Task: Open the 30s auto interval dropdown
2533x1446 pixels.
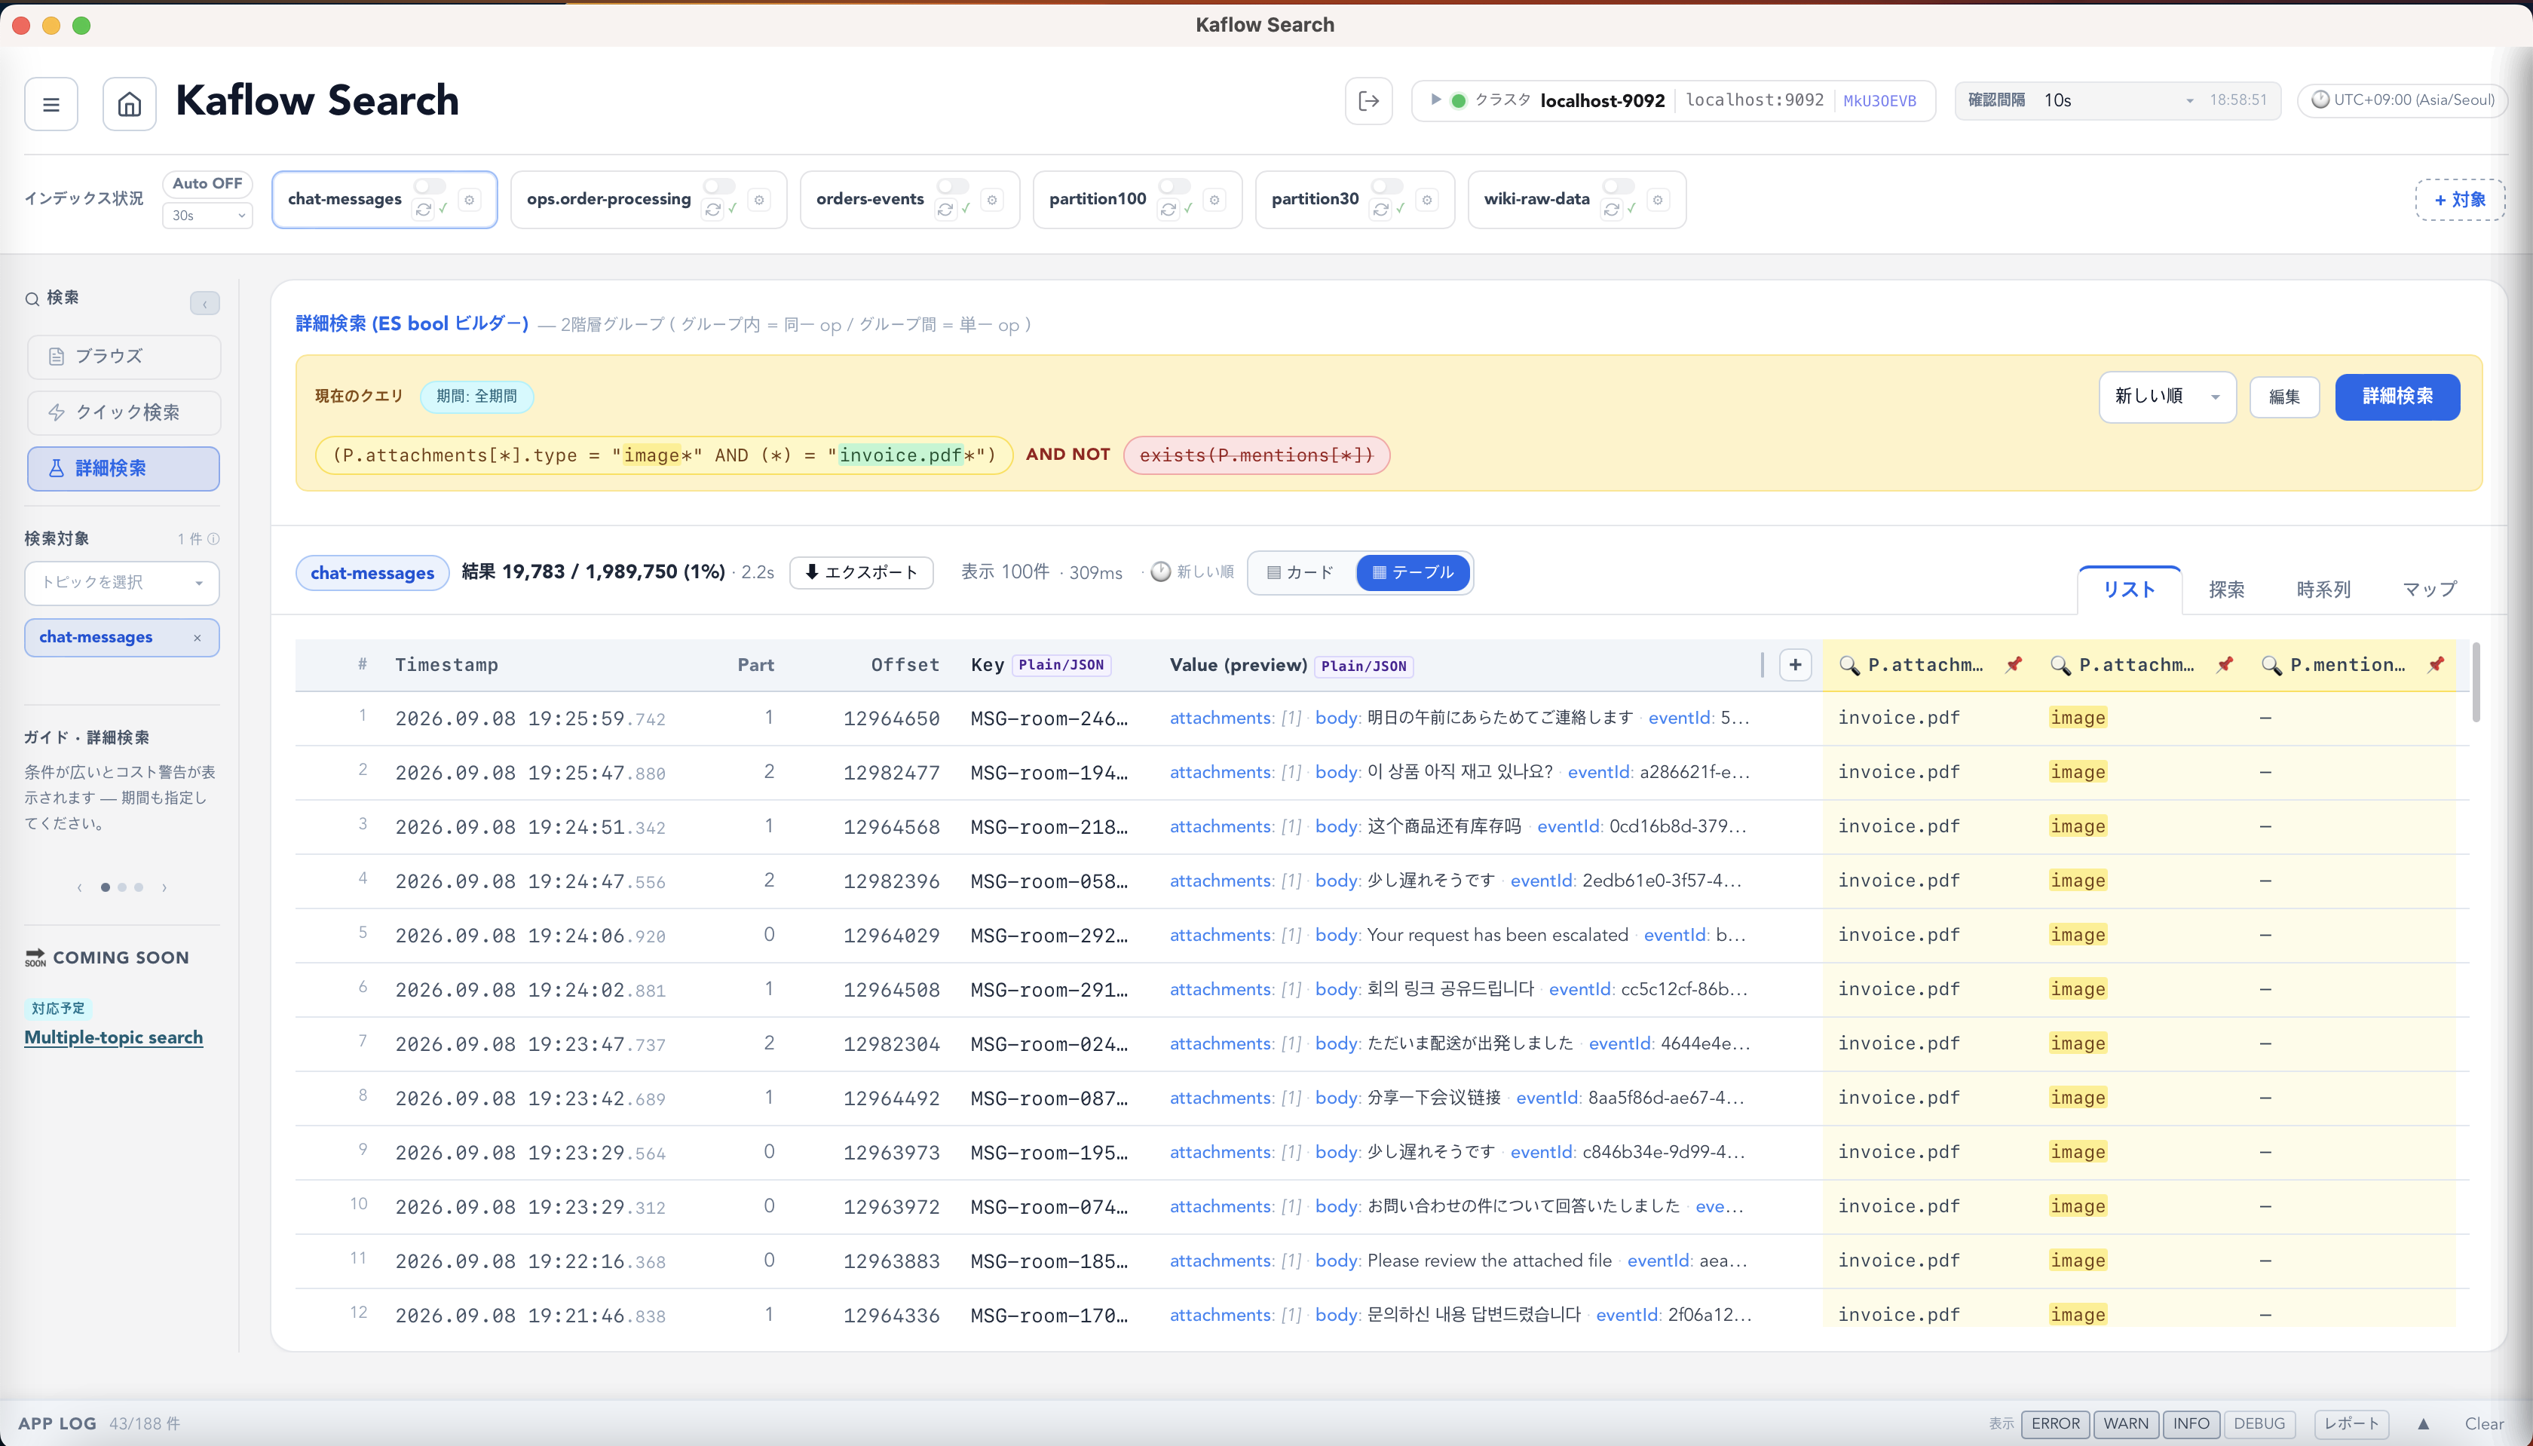Action: point(207,216)
